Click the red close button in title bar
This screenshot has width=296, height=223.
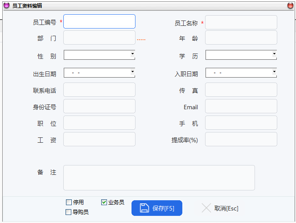pyautogui.click(x=290, y=5)
